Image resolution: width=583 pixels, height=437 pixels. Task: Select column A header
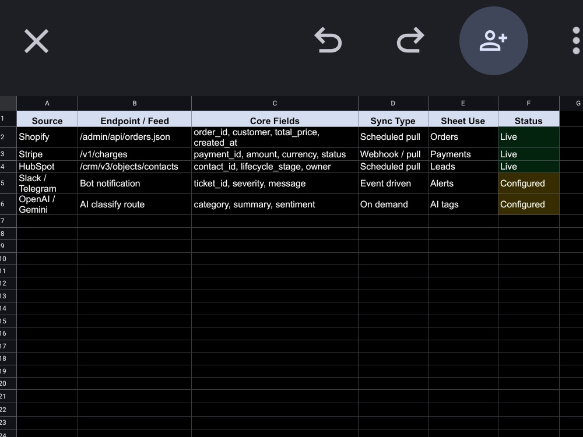coord(47,103)
